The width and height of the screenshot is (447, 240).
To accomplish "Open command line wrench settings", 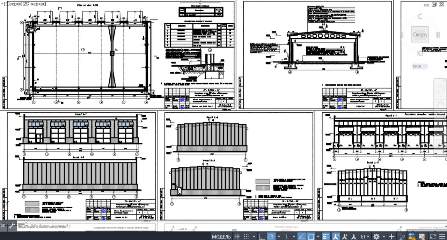I will 12,226.
